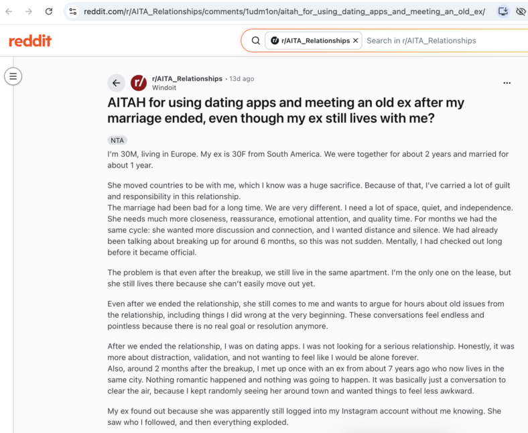Screen dimensions: 528x433
Task: Click the 13d ago timestamp
Action: point(242,78)
